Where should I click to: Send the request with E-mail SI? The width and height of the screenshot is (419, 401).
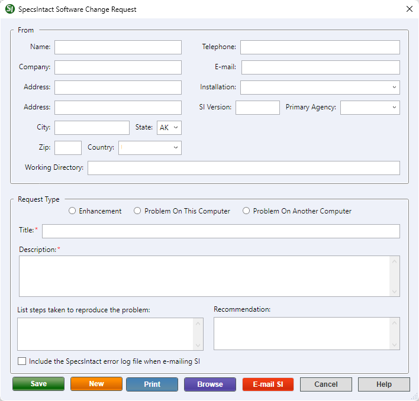coord(268,384)
